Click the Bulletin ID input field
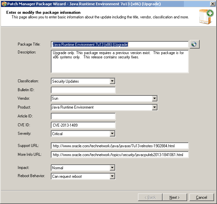Viewport: 217px width, 204px height. [x=83, y=90]
